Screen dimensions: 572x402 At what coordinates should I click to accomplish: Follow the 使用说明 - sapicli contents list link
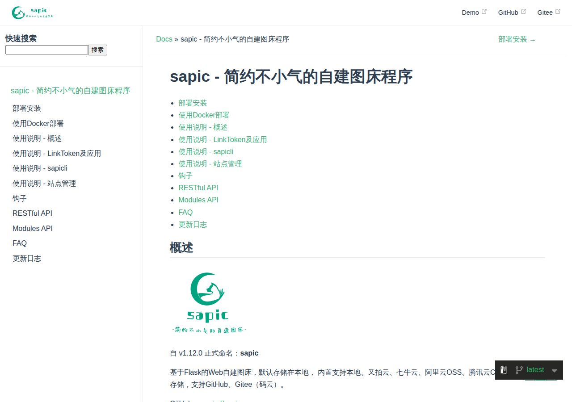coord(206,152)
